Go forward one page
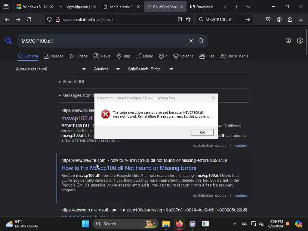Viewport: 308px width, 231px height. point(18,19)
